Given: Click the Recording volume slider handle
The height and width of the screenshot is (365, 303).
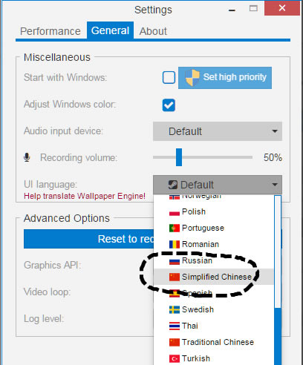Looking at the screenshot, I should tap(179, 157).
